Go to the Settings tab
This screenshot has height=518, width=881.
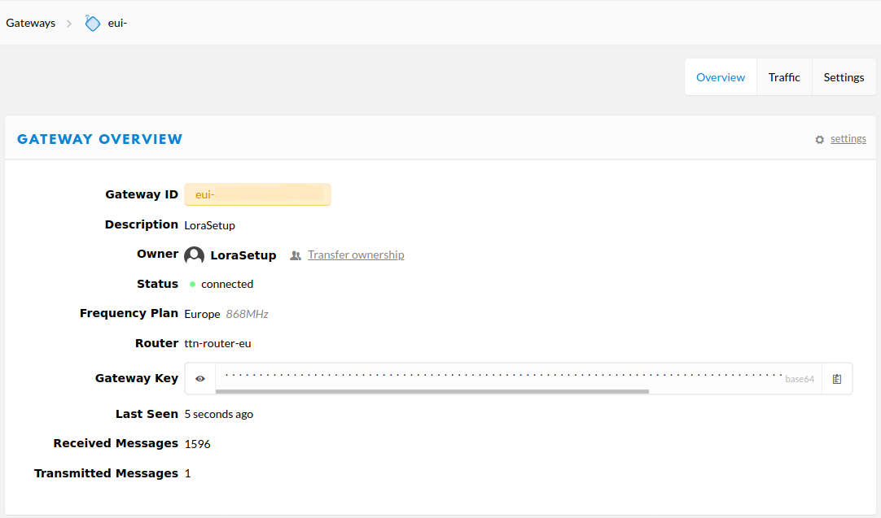[x=844, y=77]
